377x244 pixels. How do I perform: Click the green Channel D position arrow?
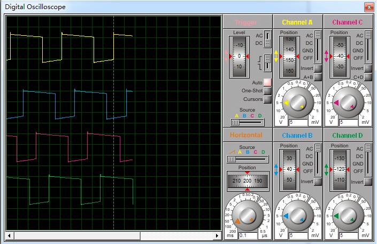[327, 170]
